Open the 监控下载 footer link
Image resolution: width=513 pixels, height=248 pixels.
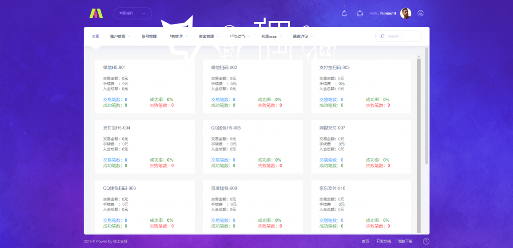click(405, 241)
